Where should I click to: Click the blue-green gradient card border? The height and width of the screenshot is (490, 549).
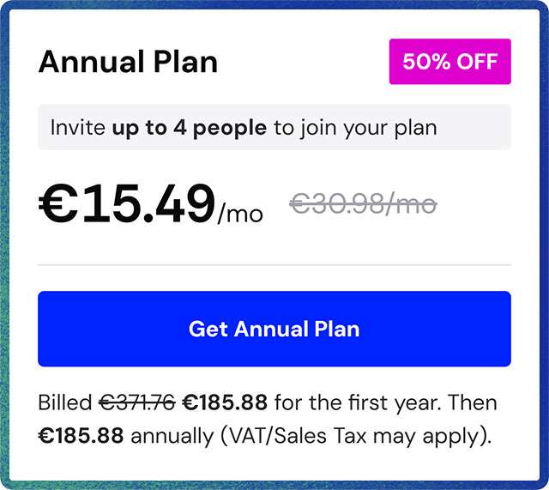point(5,257)
